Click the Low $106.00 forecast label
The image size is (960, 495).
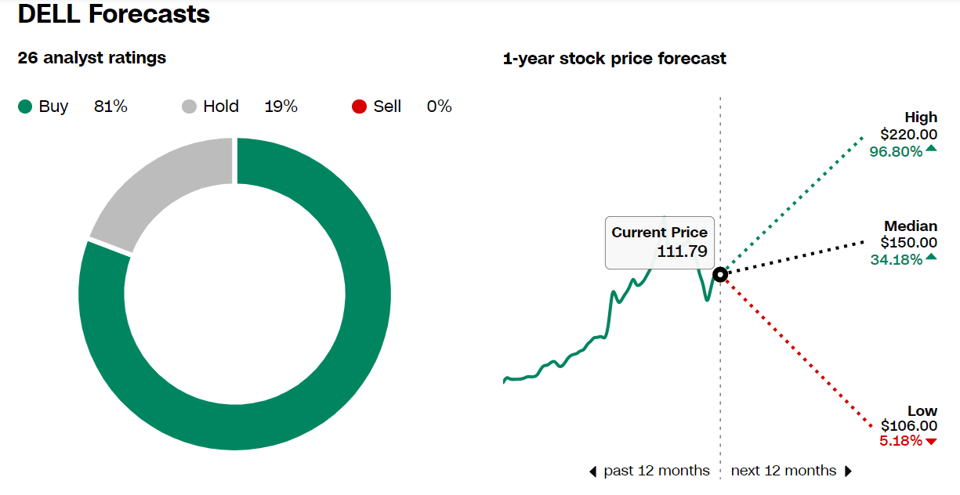(x=908, y=426)
